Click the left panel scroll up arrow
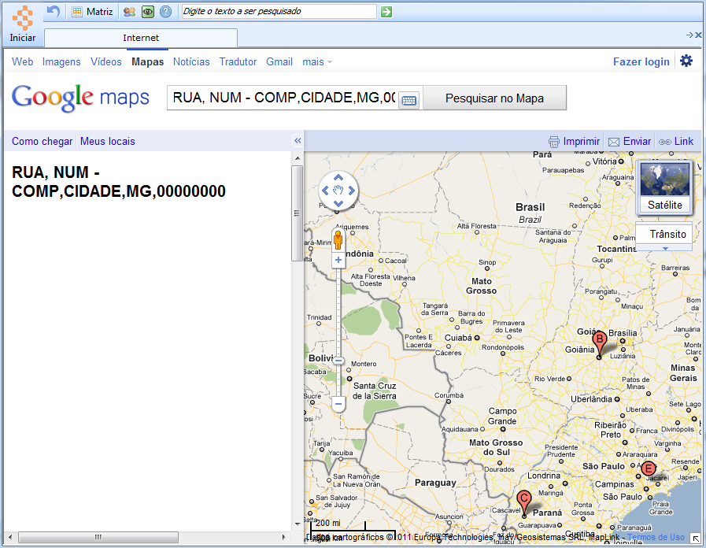706x548 pixels. click(298, 158)
